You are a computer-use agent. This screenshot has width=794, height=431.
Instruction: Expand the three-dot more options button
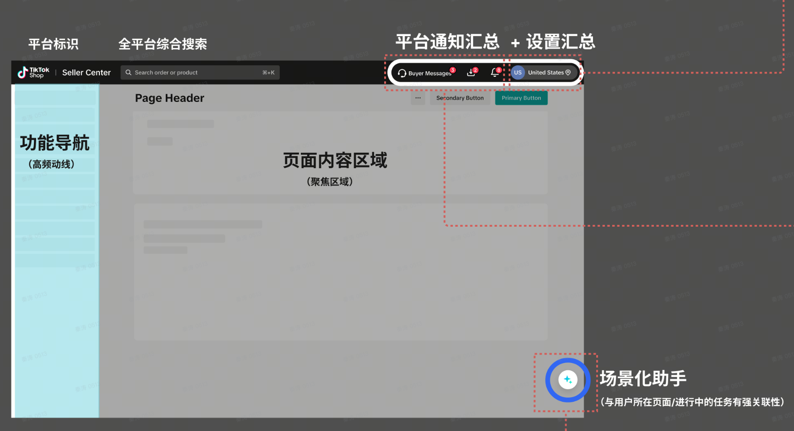pyautogui.click(x=418, y=98)
